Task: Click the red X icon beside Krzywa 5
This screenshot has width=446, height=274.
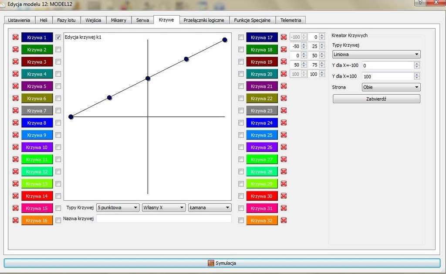Action: click(x=16, y=86)
